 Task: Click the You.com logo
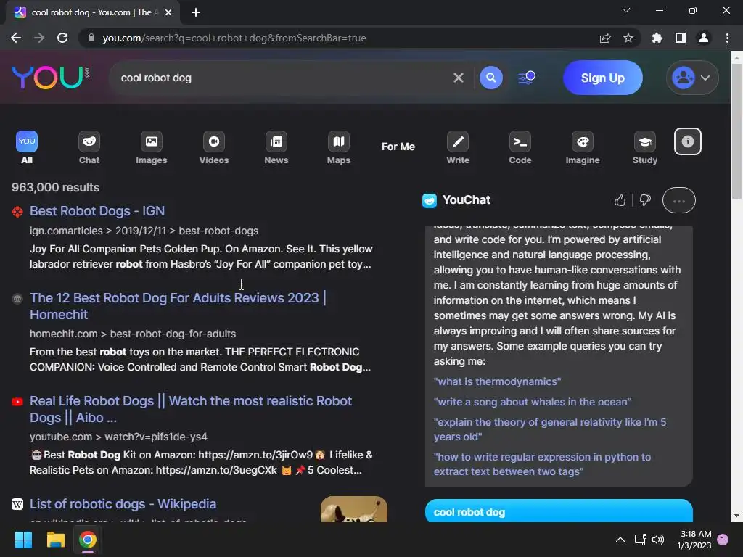tap(50, 77)
